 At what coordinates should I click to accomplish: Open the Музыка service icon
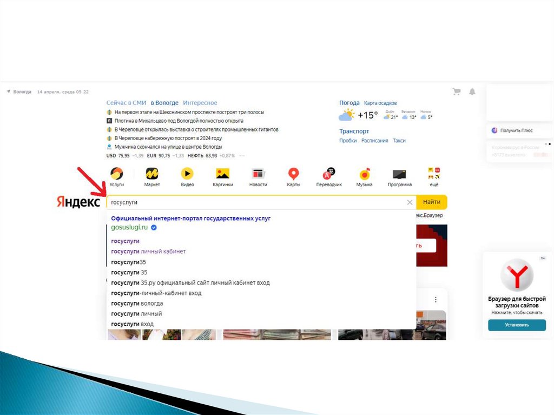[364, 174]
